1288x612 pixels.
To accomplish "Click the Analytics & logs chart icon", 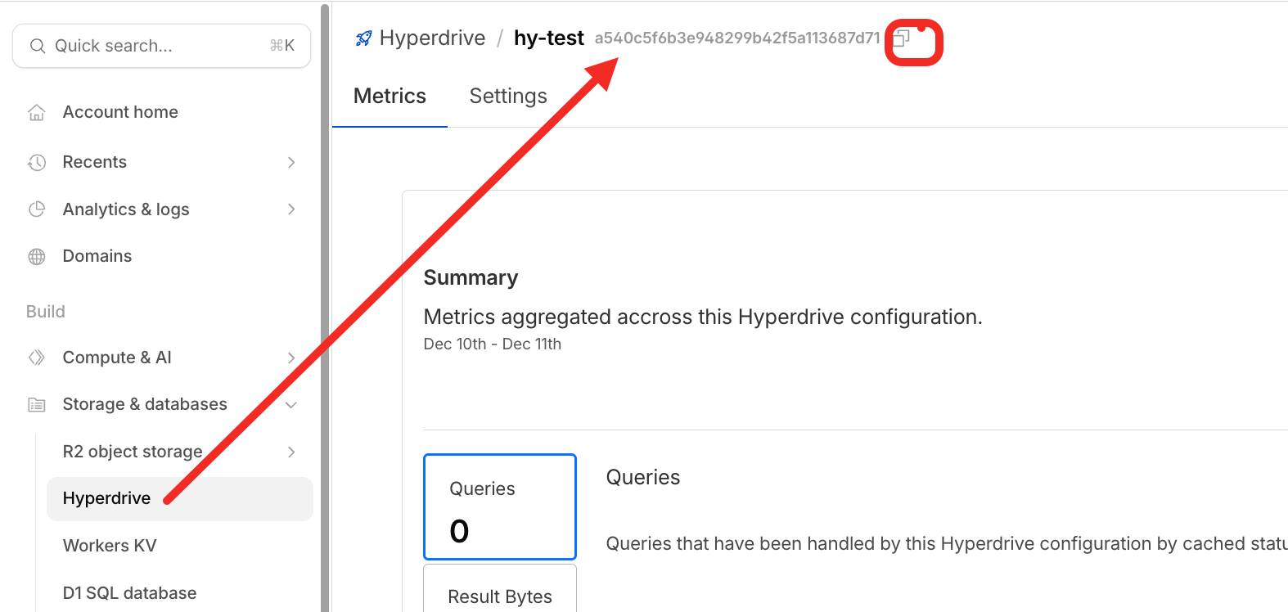I will click(x=37, y=209).
